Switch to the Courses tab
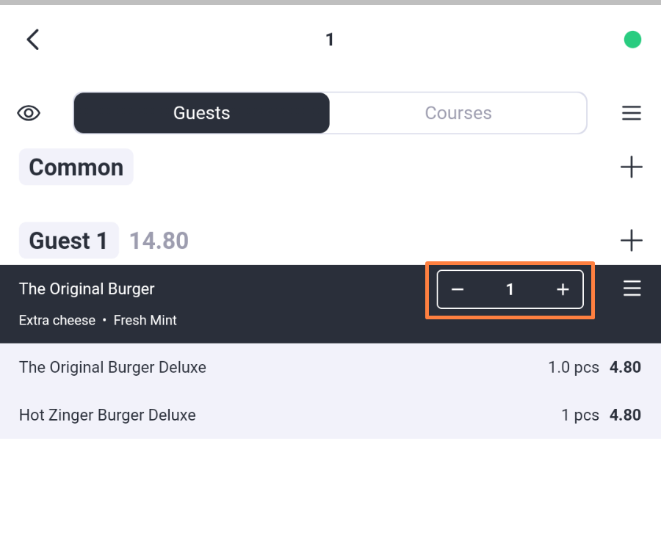The image size is (661, 552). tap(458, 113)
